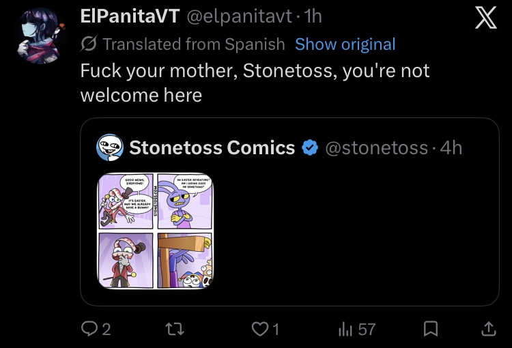
Task: Open the ElPanitaVT display name
Action: (129, 18)
